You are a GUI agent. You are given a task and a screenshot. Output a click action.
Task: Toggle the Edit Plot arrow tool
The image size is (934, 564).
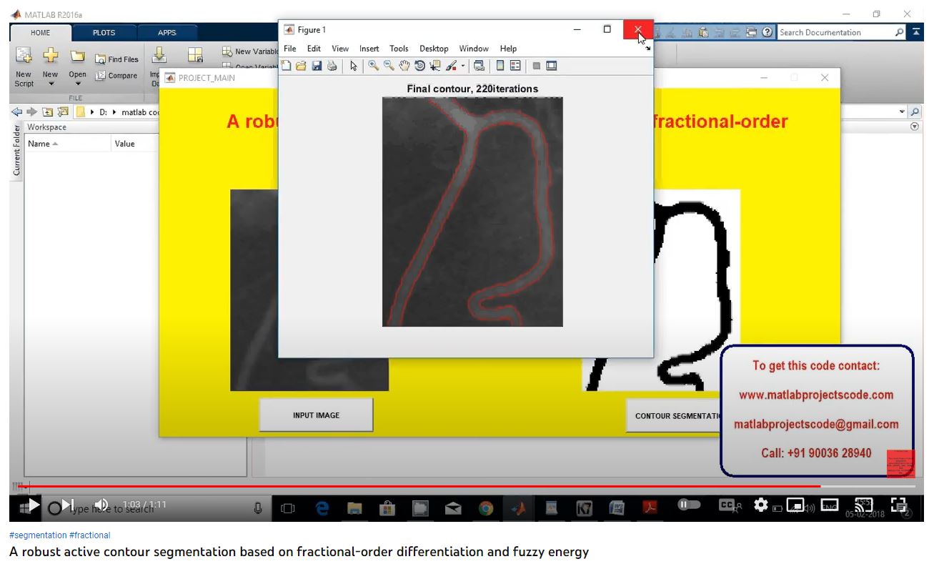tap(353, 66)
